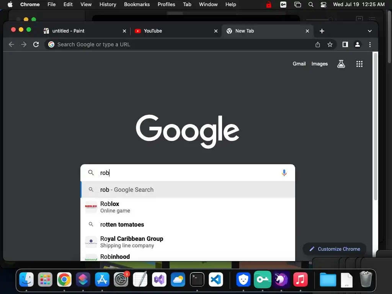Open the side panel icon
This screenshot has width=392, height=294.
pyautogui.click(x=345, y=44)
